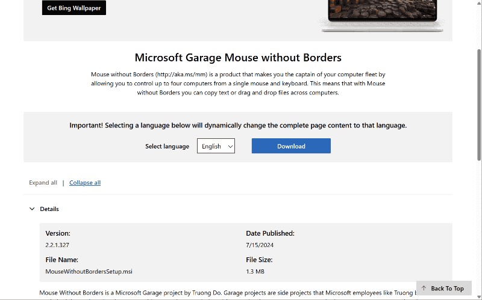Click the Collapse all link

(85, 183)
